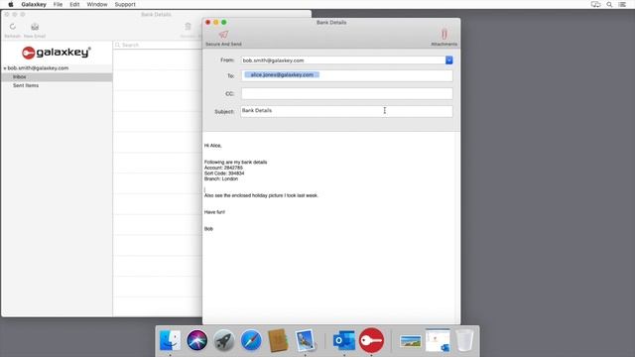Image resolution: width=635 pixels, height=357 pixels.
Task: Open the Galaxkey application menu
Action: pos(34,4)
